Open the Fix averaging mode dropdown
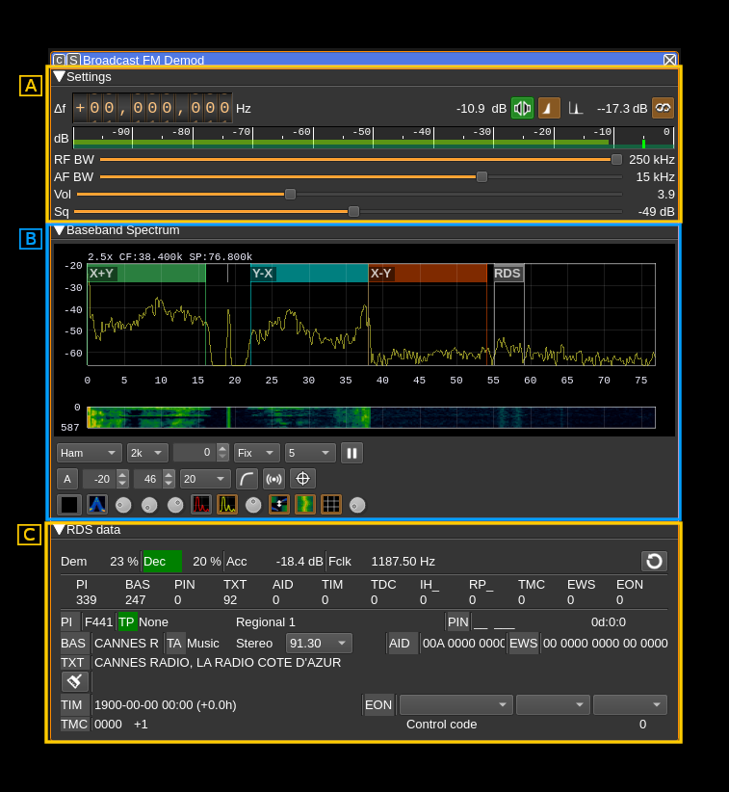729x792 pixels. tap(256, 453)
